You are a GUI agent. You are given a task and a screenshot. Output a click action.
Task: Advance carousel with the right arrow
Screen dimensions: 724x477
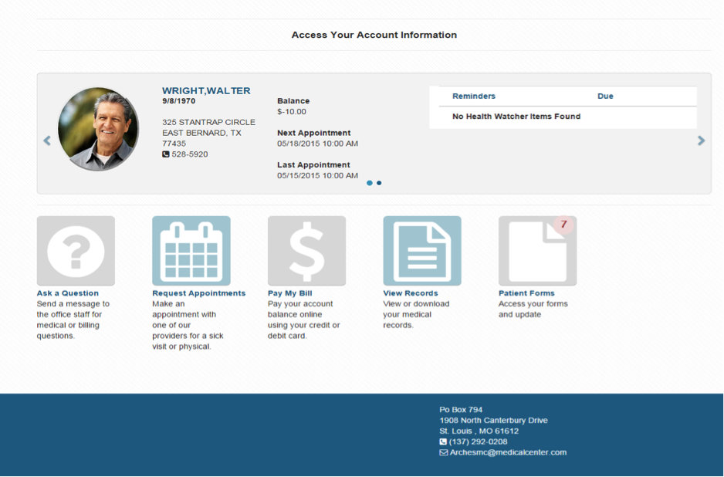(x=701, y=140)
